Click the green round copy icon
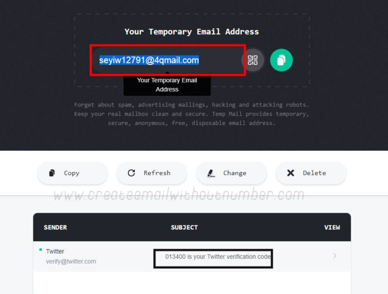The image size is (388, 294). coord(281,60)
